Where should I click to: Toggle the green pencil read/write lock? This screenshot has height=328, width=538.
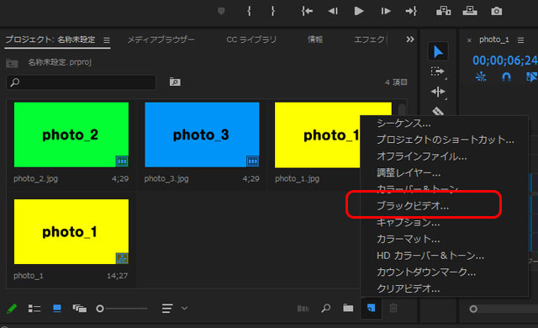[12, 309]
